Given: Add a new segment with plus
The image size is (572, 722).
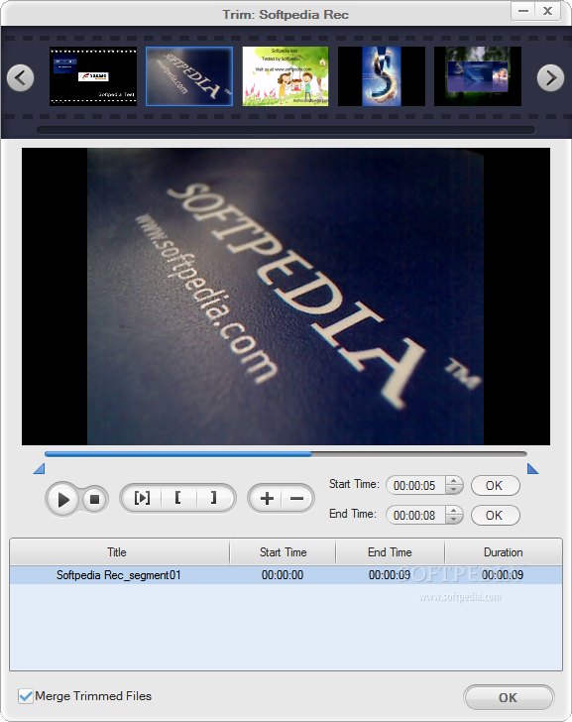Looking at the screenshot, I should coord(267,498).
